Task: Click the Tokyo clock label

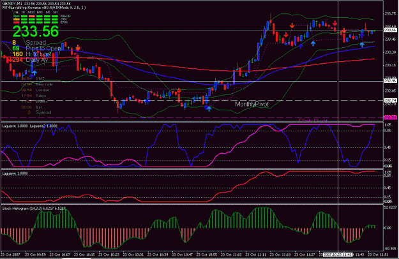Action: (x=41, y=96)
